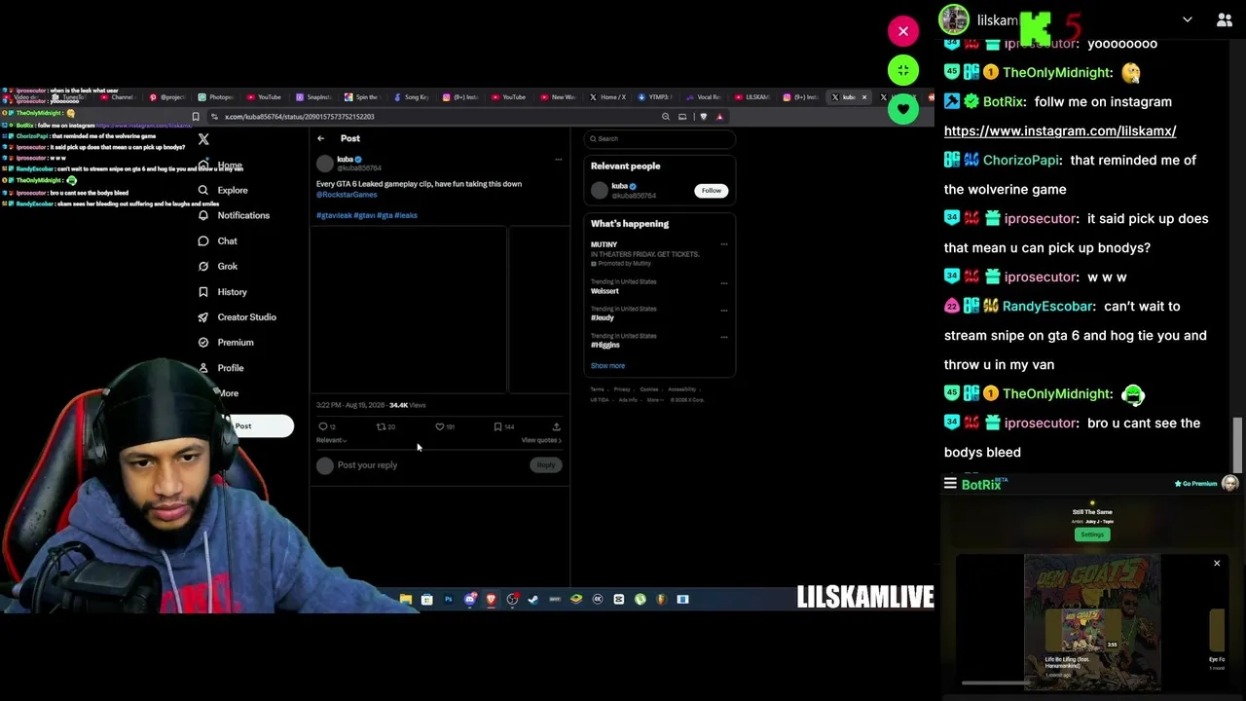This screenshot has width=1246, height=701.
Task: Open Creator Studio in the X sidebar
Action: (238, 316)
